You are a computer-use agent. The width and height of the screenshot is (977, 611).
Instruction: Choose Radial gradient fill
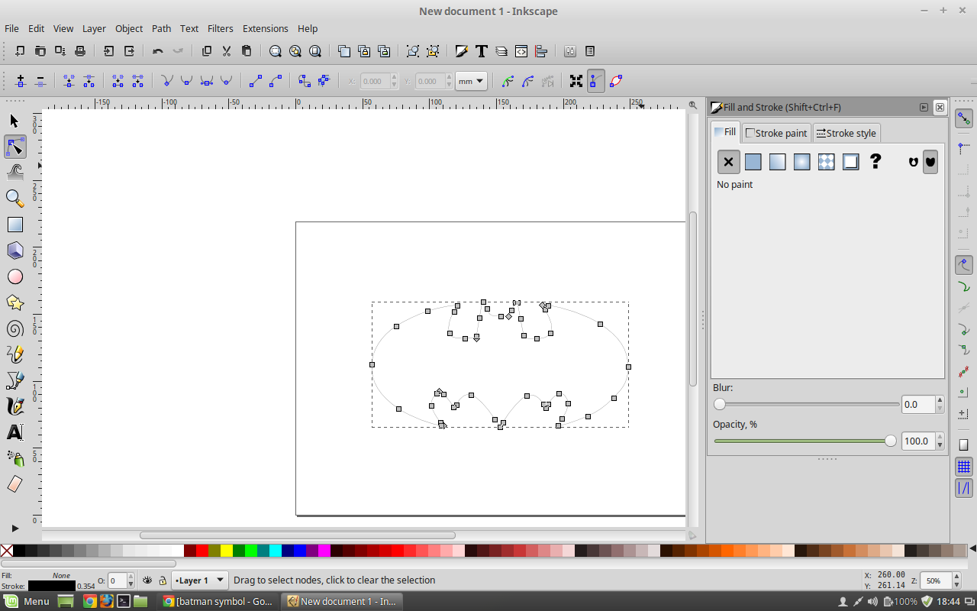click(x=801, y=162)
